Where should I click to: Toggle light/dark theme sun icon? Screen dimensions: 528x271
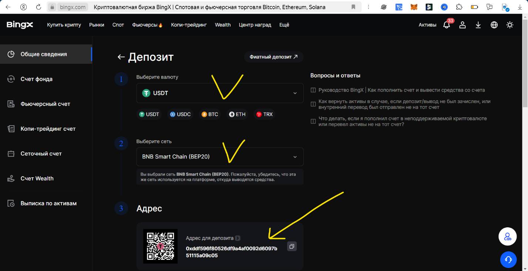point(510,25)
